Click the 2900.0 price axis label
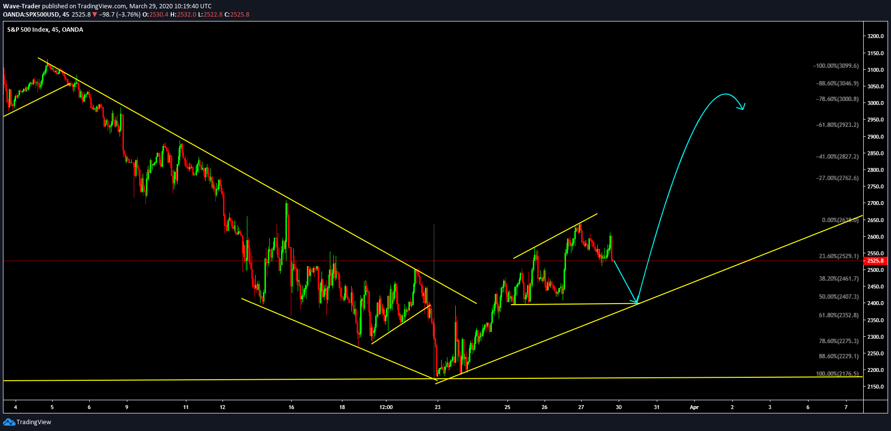The height and width of the screenshot is (431, 891). [875, 137]
